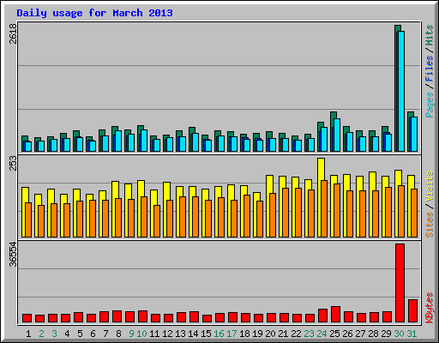Select the cyan Pages bar for day 8
Screen dimensions: 439x343
tap(118, 141)
